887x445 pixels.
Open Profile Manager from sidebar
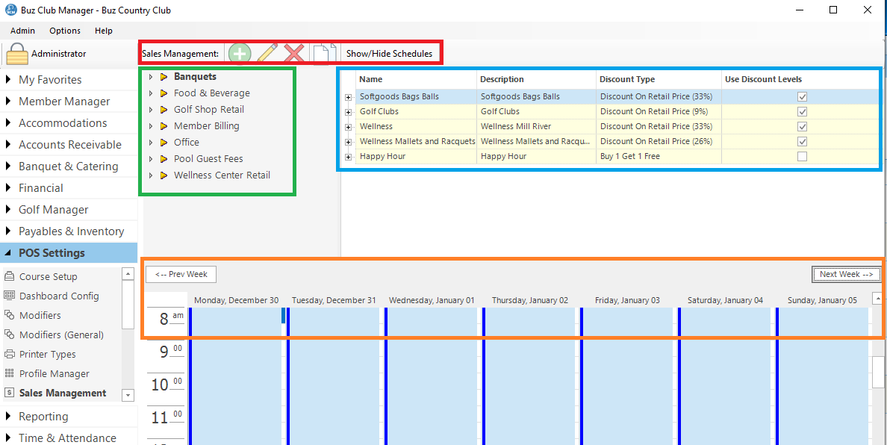tap(54, 373)
